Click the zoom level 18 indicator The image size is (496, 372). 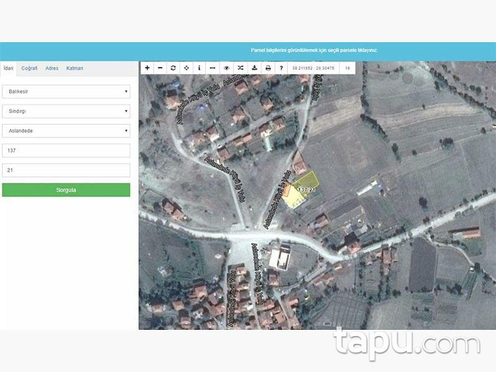[347, 68]
